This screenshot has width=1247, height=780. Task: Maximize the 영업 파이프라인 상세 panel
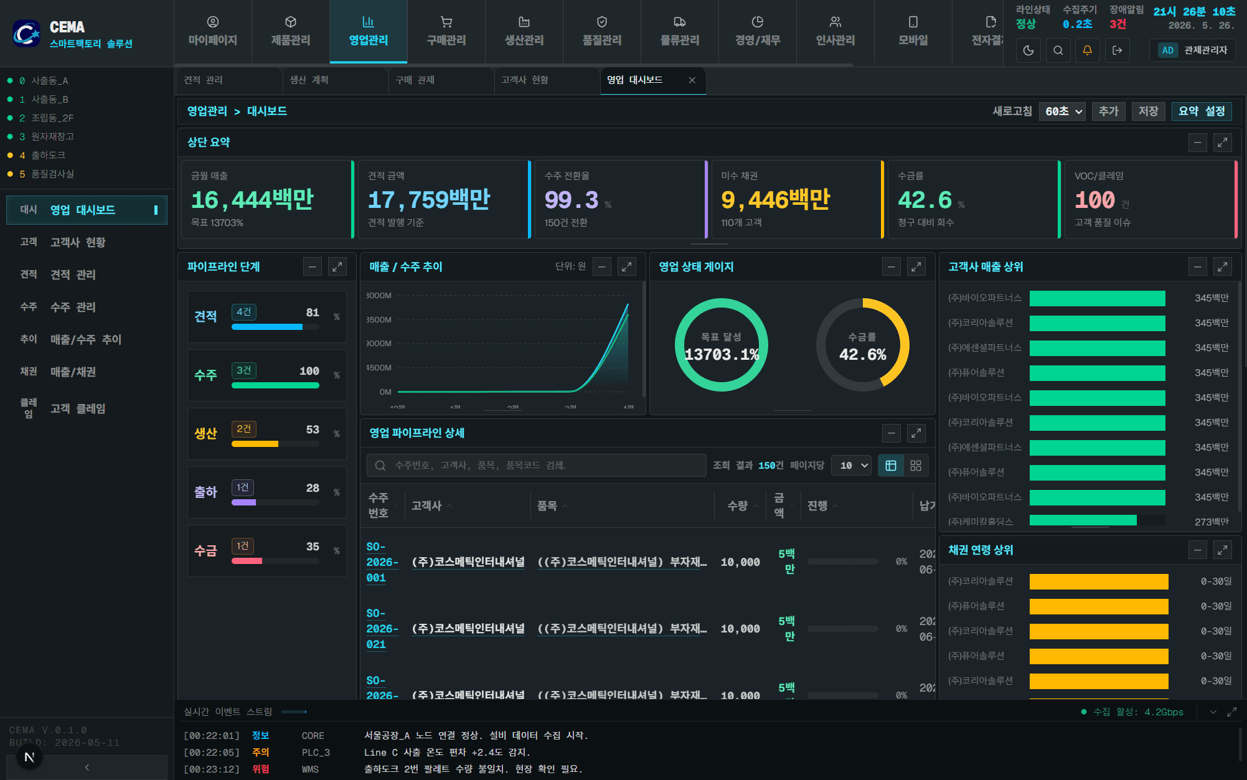point(916,433)
